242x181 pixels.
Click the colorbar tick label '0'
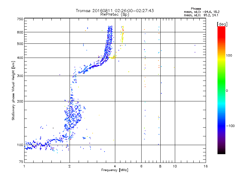tap(227, 91)
